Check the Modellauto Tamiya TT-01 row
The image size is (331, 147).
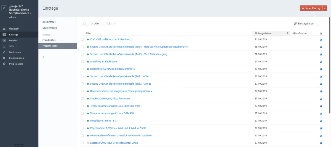(x=82, y=121)
